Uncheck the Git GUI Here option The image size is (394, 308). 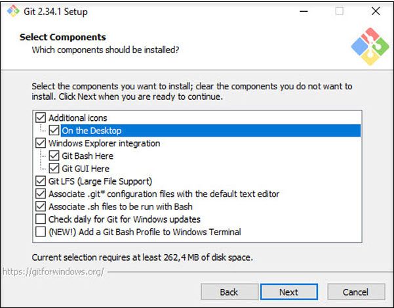pyautogui.click(x=54, y=168)
